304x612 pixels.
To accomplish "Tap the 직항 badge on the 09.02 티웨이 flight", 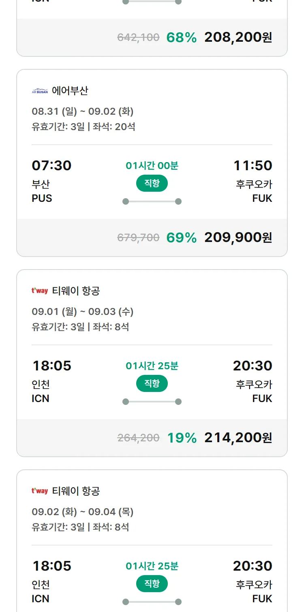I will point(152,584).
